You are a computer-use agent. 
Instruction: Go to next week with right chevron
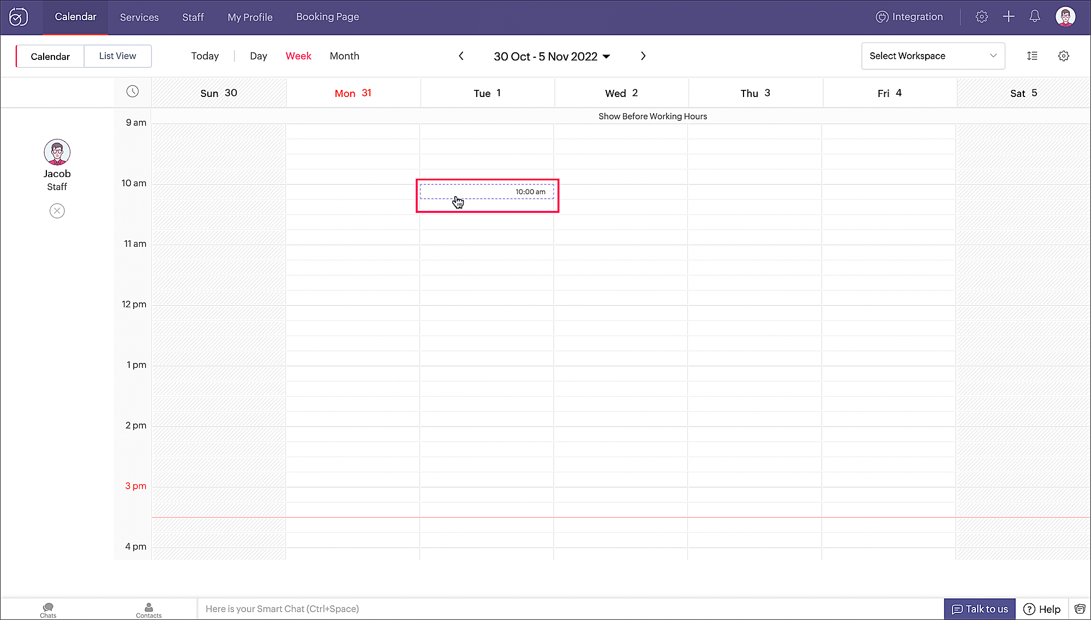pos(643,56)
